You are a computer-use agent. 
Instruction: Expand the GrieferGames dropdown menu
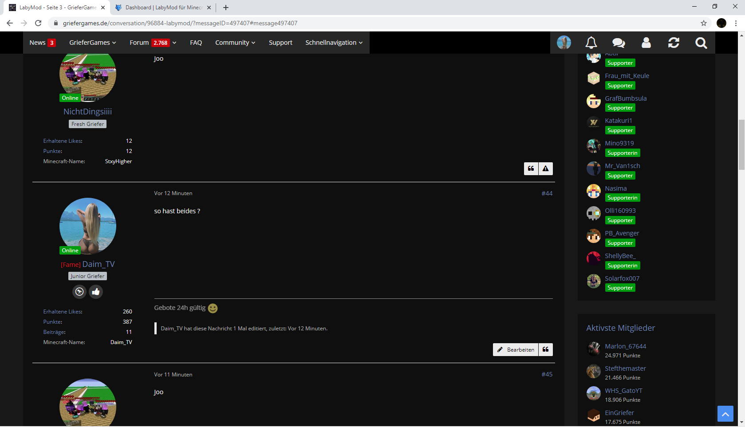(93, 43)
